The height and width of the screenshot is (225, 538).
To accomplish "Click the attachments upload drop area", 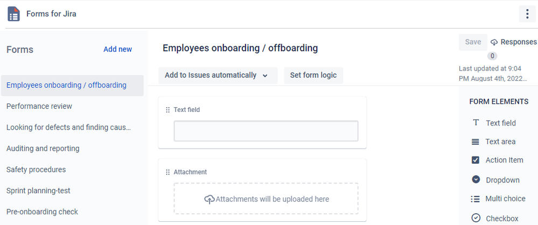I will pos(266,199).
